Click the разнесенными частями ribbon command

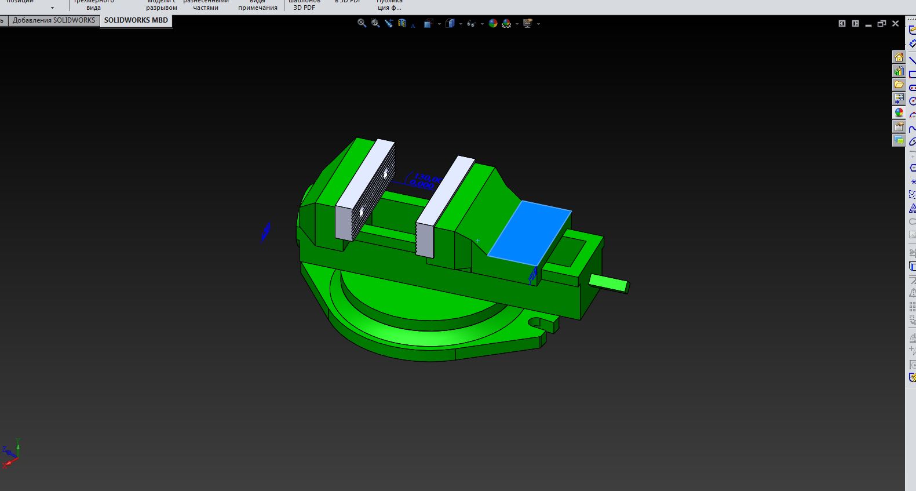point(206,5)
